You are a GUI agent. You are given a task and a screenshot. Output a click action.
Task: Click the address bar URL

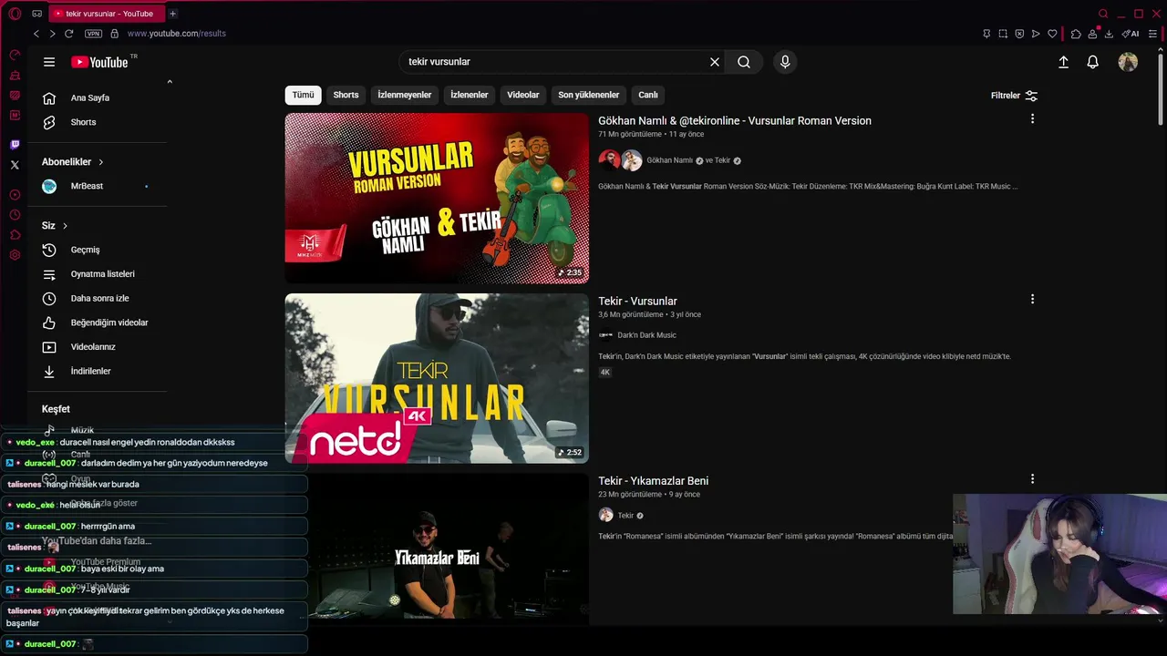coord(177,34)
